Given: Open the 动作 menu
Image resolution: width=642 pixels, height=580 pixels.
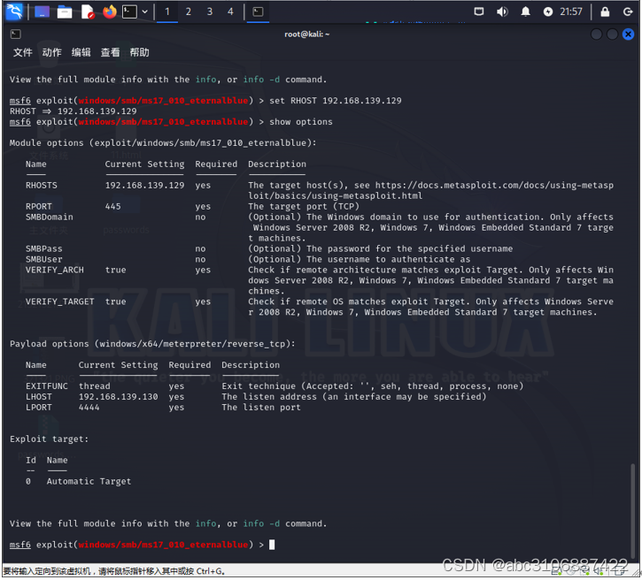Looking at the screenshot, I should 51,52.
